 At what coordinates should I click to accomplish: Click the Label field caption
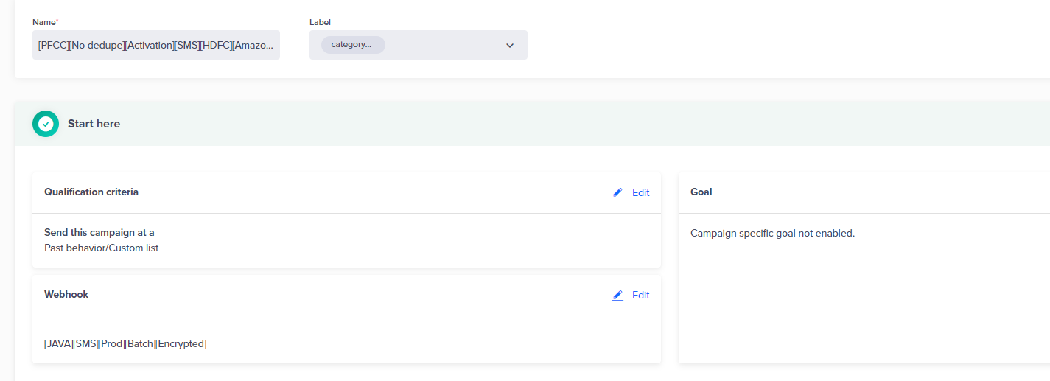point(320,22)
